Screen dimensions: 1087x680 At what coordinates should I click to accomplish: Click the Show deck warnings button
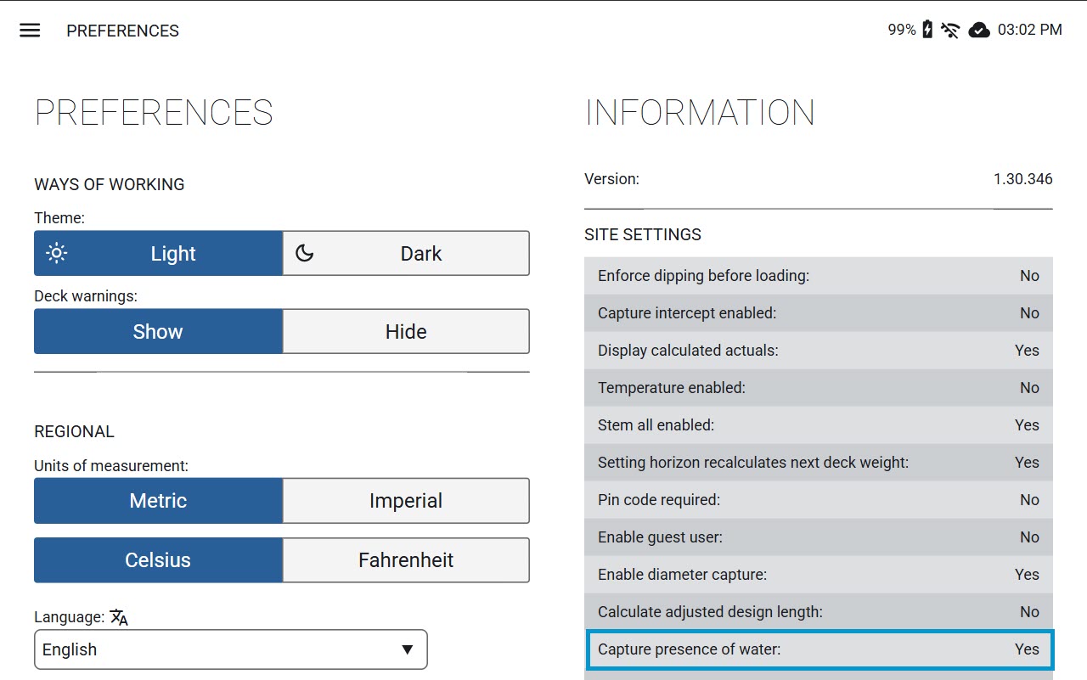point(158,331)
